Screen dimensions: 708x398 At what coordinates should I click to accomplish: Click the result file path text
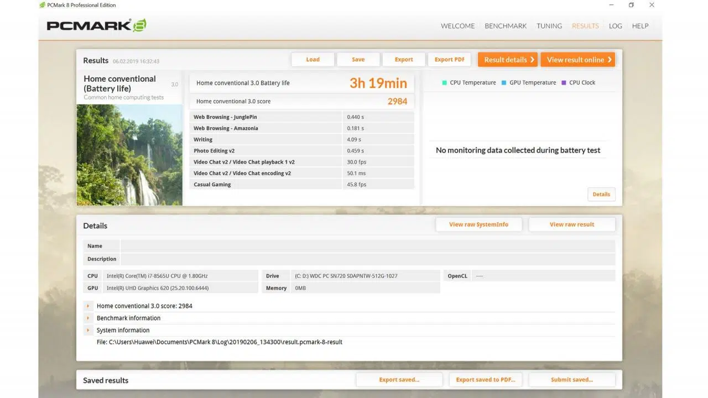pyautogui.click(x=220, y=342)
